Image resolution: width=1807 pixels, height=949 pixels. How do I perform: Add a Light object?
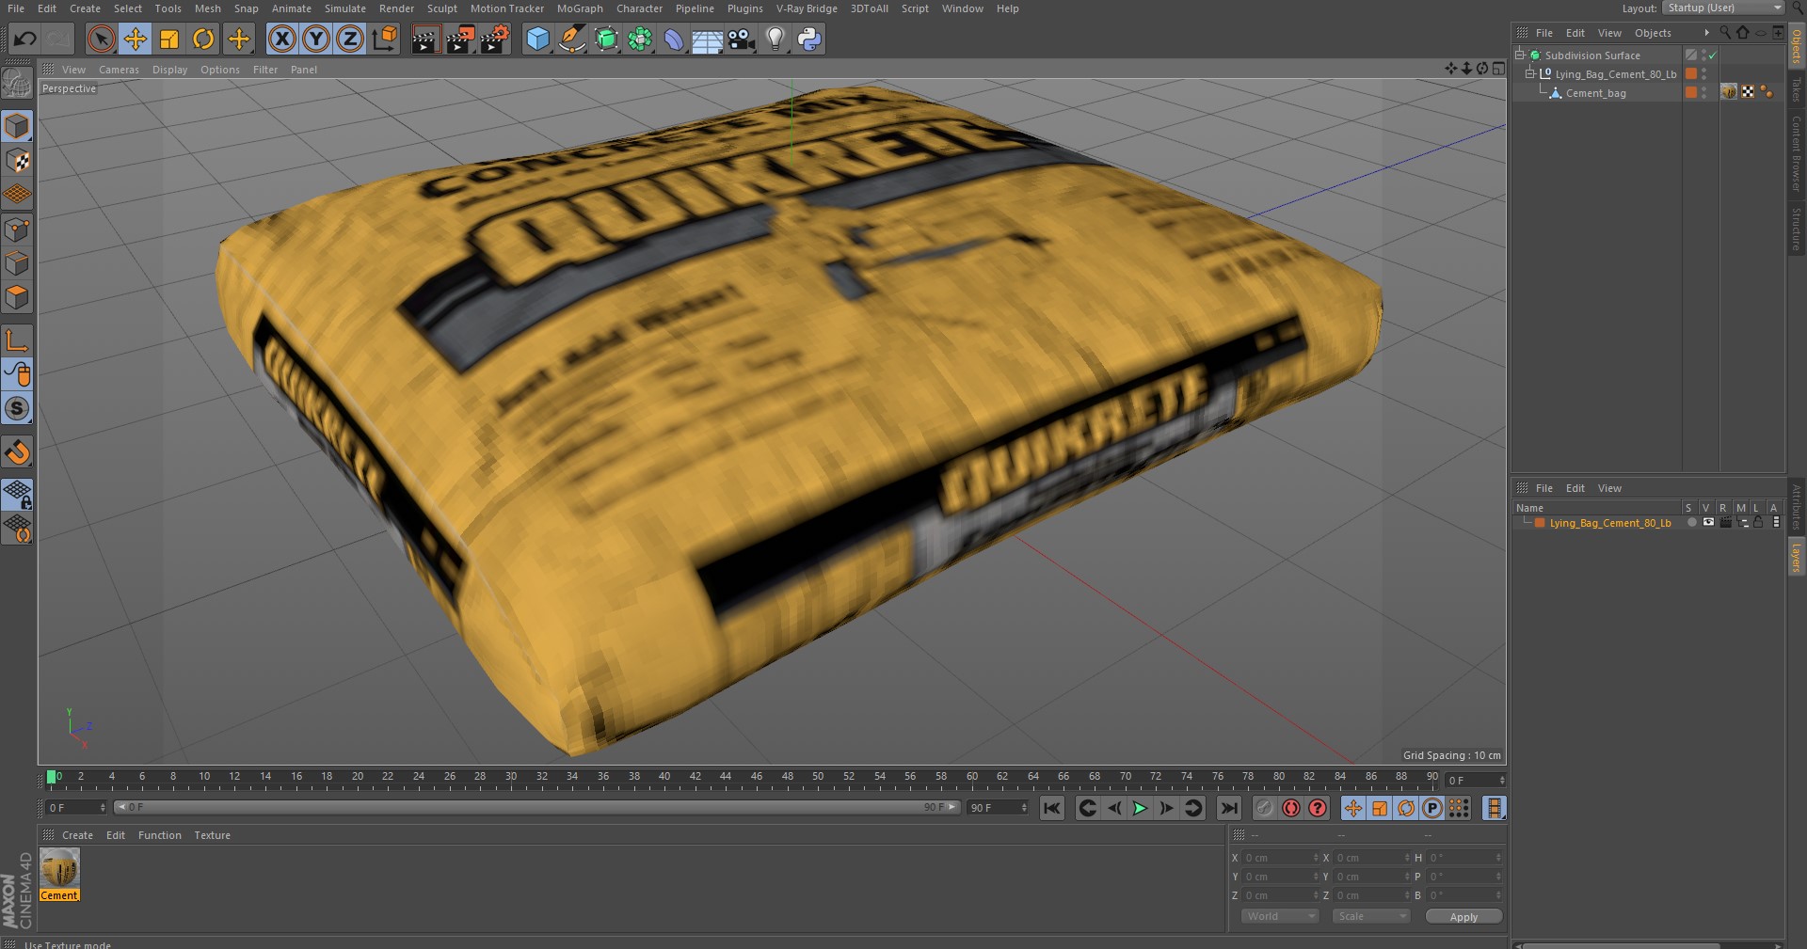pyautogui.click(x=775, y=39)
